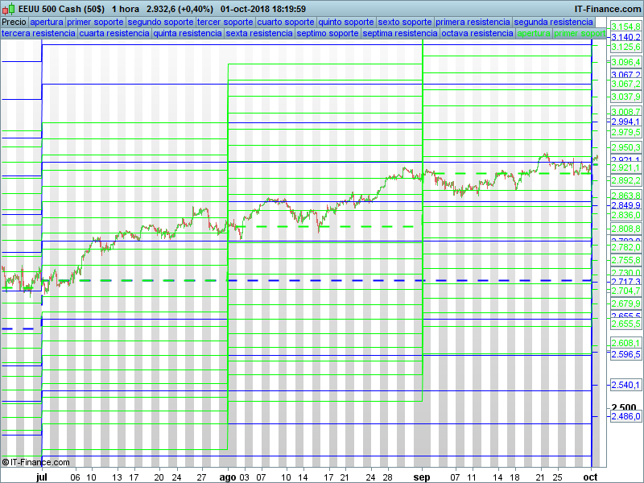The image size is (644, 483).
Task: Click the 2.932,6 (+0,40%) price quote
Action: coord(180,9)
